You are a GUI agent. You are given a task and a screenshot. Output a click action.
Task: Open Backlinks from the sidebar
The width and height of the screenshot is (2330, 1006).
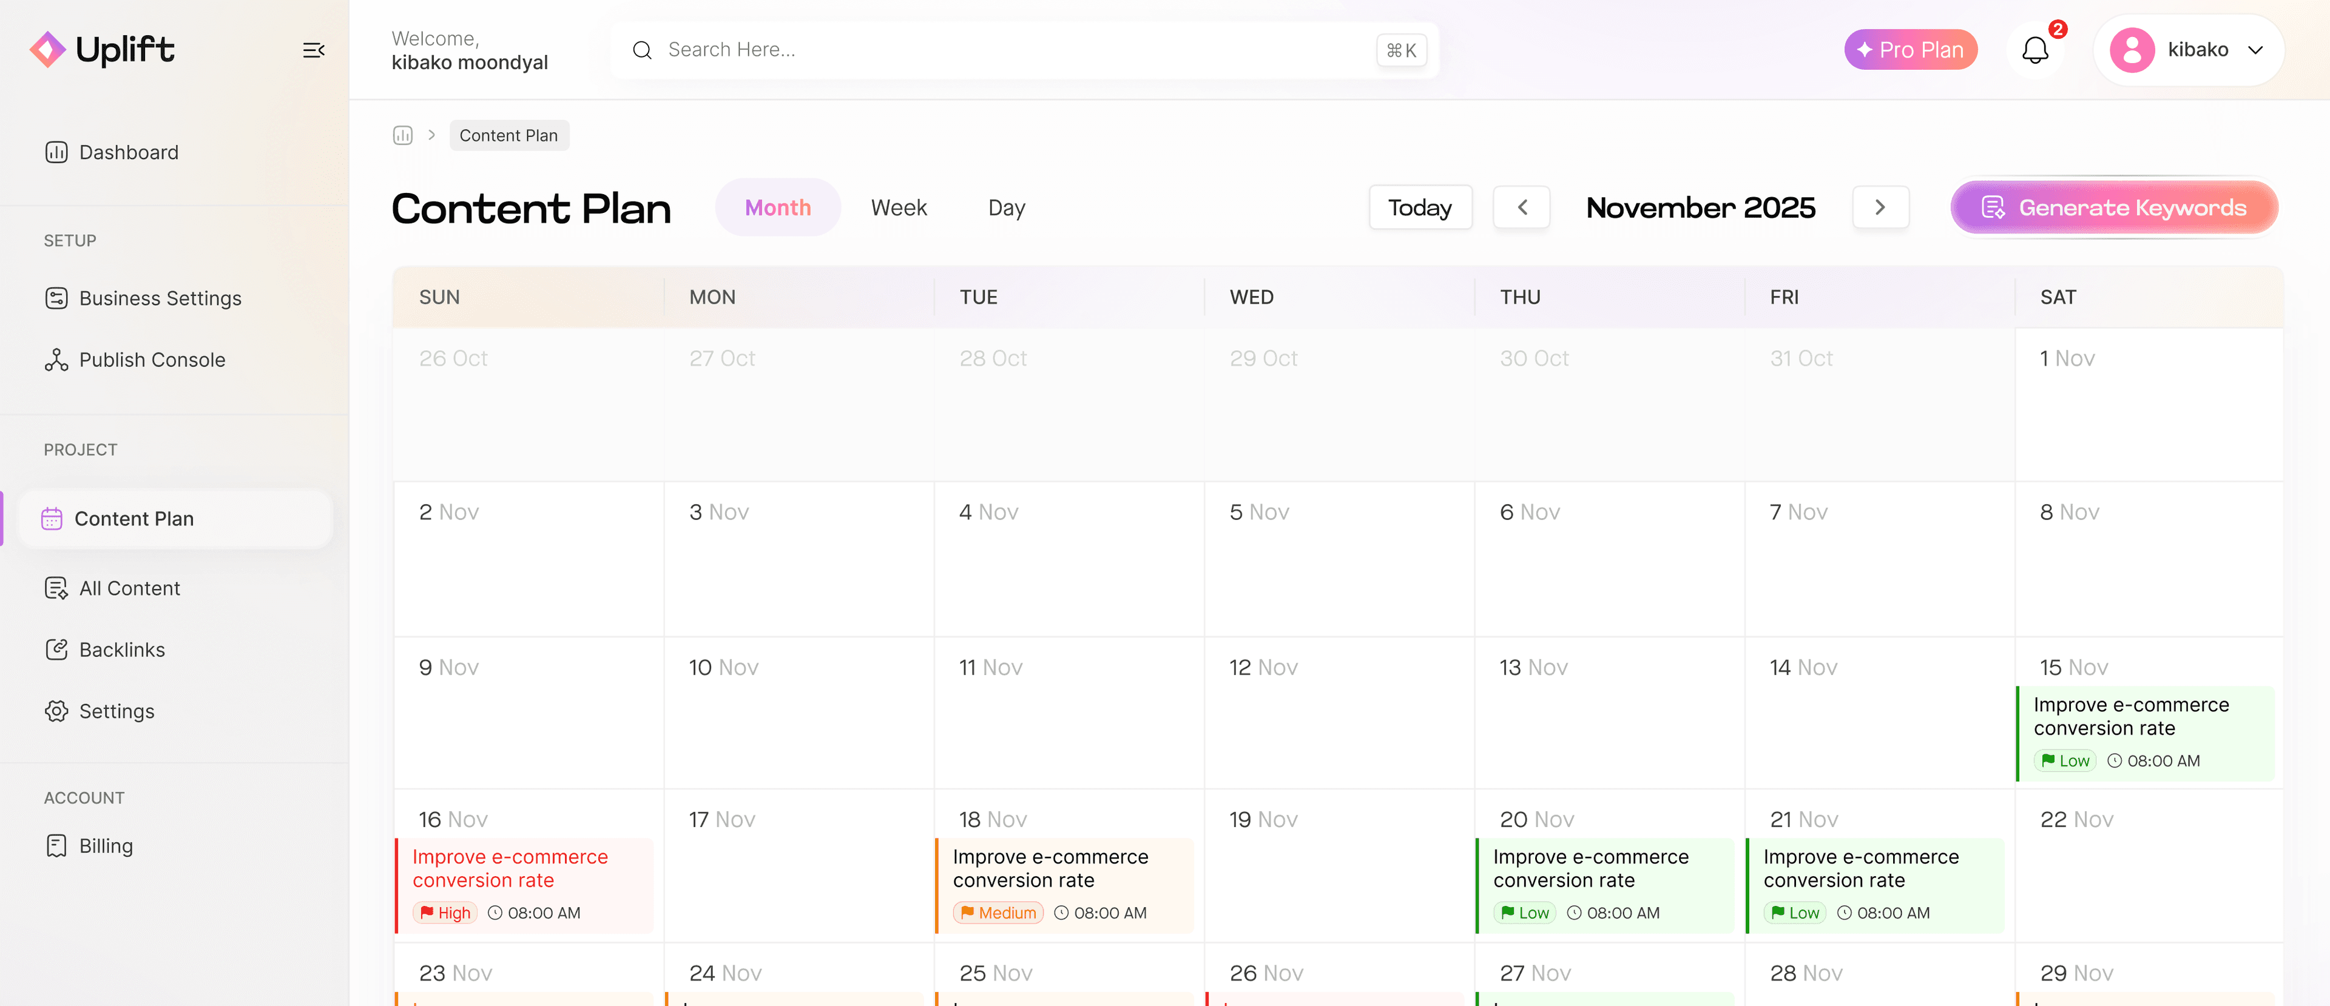120,649
